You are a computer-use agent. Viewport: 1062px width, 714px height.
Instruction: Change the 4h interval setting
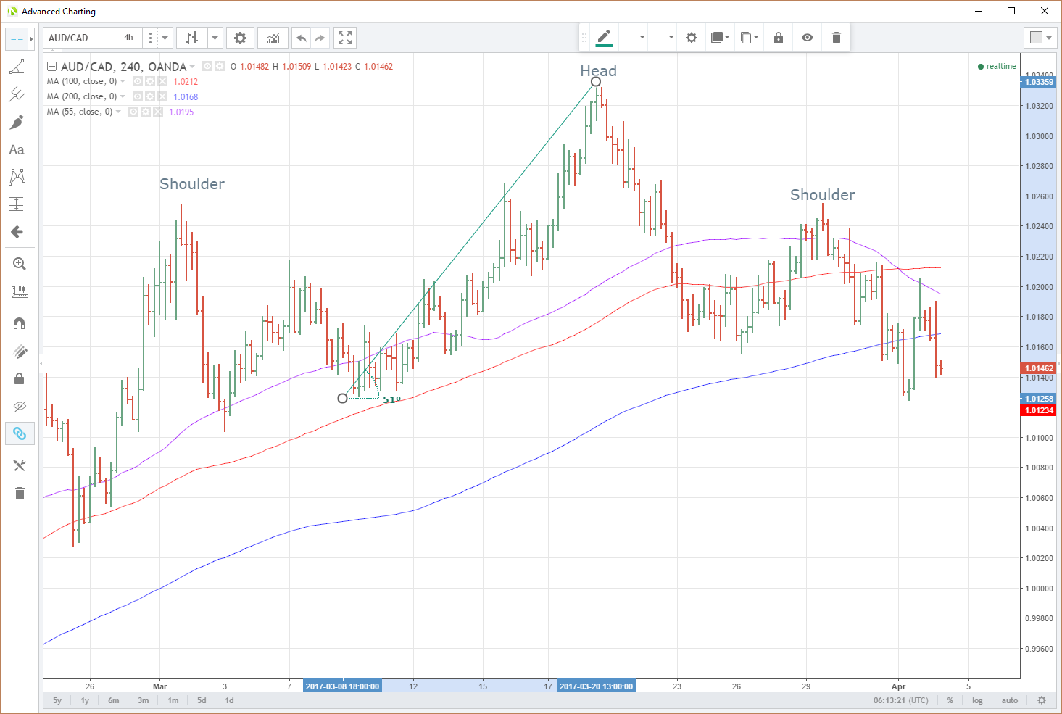click(x=128, y=38)
